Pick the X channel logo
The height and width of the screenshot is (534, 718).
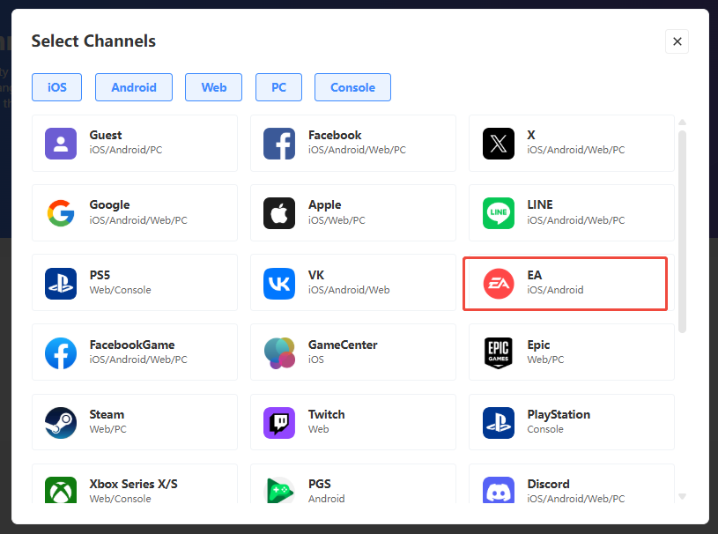click(499, 144)
